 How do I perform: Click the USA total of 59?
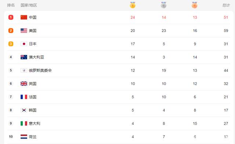[226, 31]
